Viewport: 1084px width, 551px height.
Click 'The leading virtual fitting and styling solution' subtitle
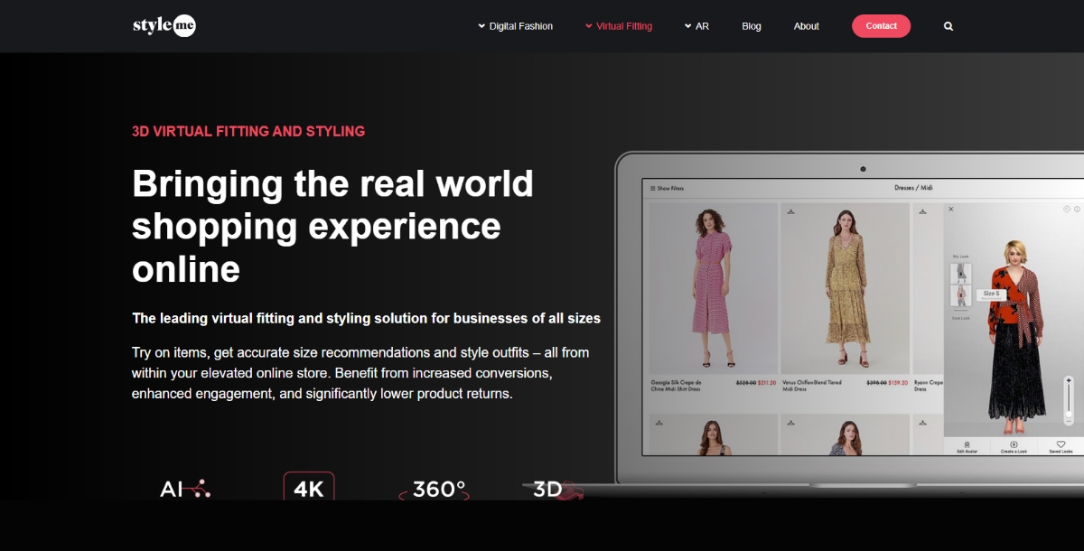(366, 318)
